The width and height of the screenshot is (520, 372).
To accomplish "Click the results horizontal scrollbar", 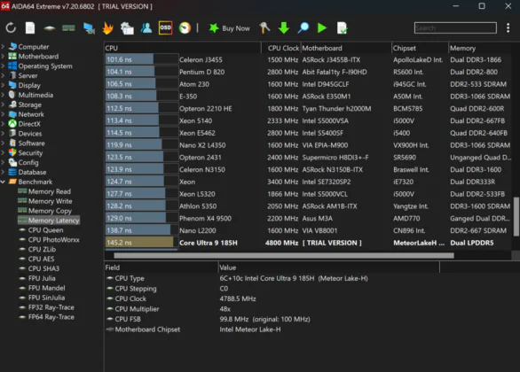I will coord(284,255).
